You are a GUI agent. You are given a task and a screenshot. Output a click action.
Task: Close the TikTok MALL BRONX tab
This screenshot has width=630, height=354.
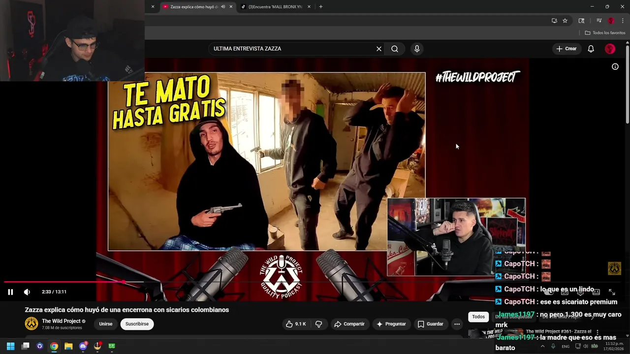coord(309,7)
